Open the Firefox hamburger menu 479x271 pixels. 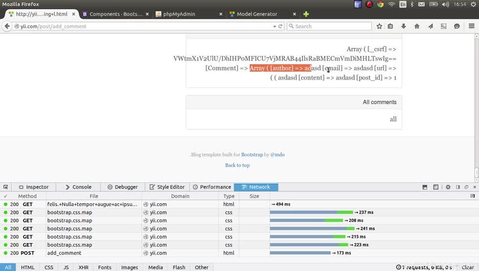pos(471,26)
